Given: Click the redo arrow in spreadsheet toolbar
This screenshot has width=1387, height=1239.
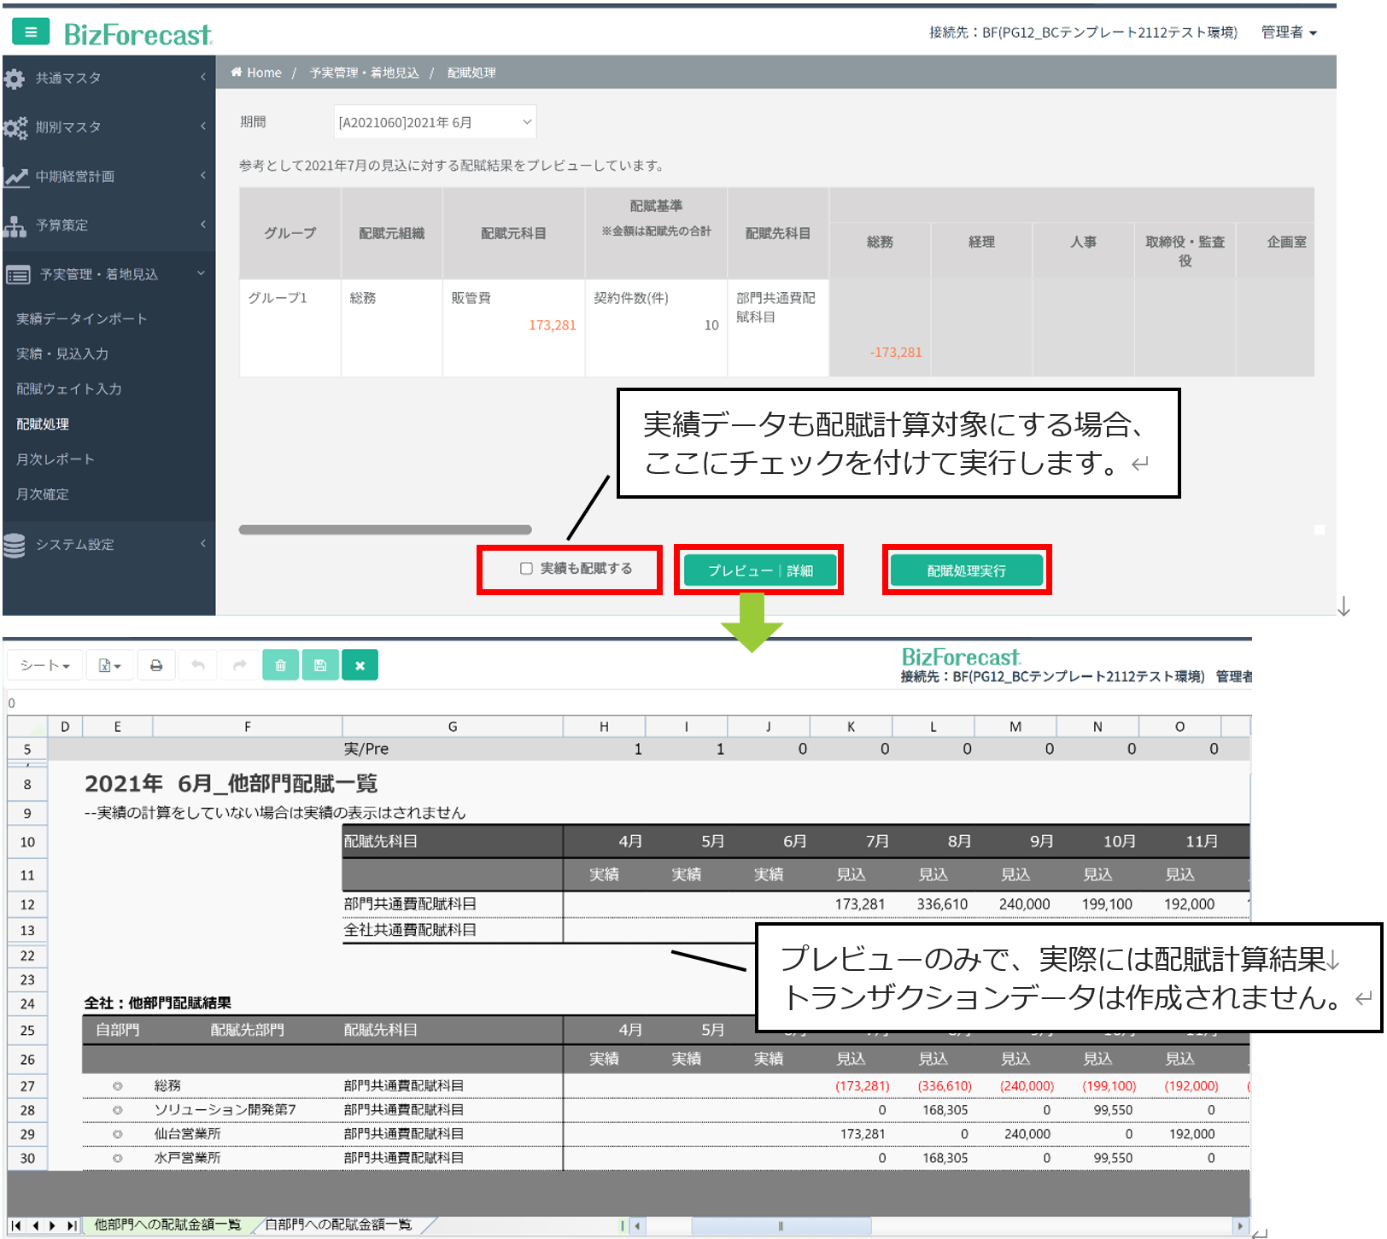Looking at the screenshot, I should (x=240, y=665).
